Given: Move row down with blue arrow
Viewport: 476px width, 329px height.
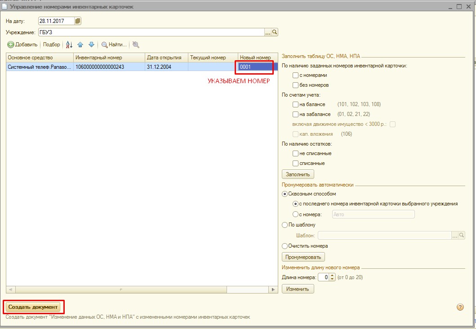Looking at the screenshot, I should pyautogui.click(x=91, y=44).
